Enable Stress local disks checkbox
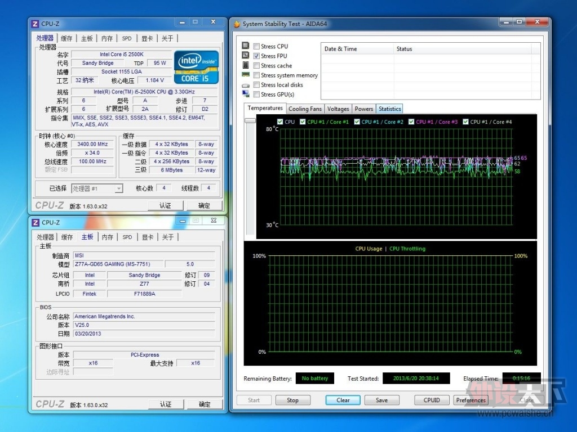Image resolution: width=577 pixels, height=432 pixels. (256, 85)
